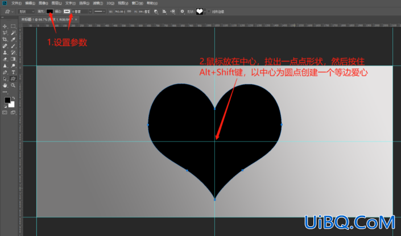Collapse the tools panel double arrow
401x236 pixels.
pos(2,18)
